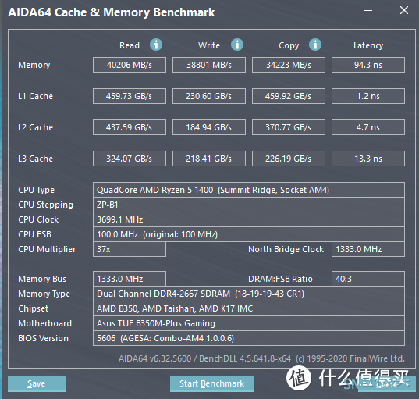The height and width of the screenshot is (399, 419).
Task: Click the L2 Cache row label
Action: tap(35, 127)
